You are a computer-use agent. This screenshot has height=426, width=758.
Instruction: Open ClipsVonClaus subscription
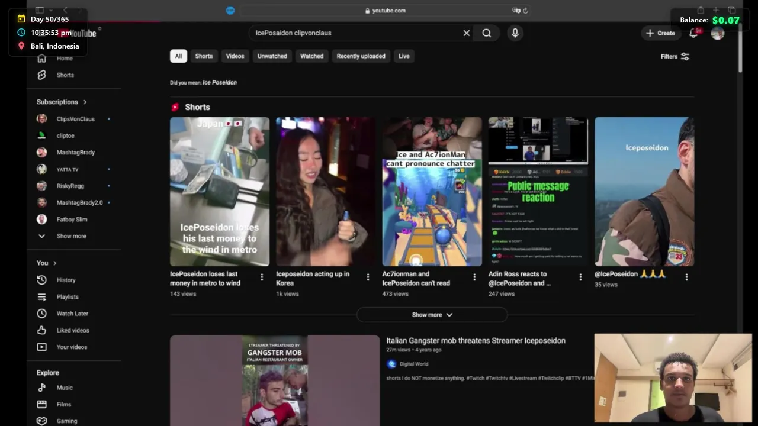click(75, 119)
